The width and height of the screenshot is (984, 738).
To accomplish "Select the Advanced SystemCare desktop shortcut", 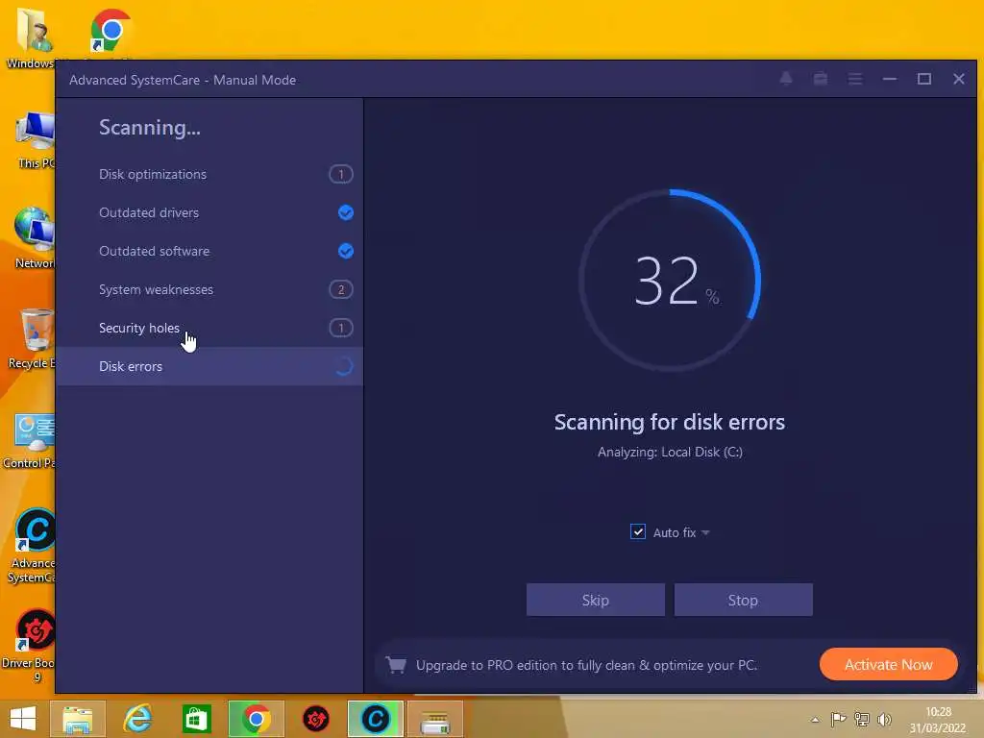I will point(33,546).
